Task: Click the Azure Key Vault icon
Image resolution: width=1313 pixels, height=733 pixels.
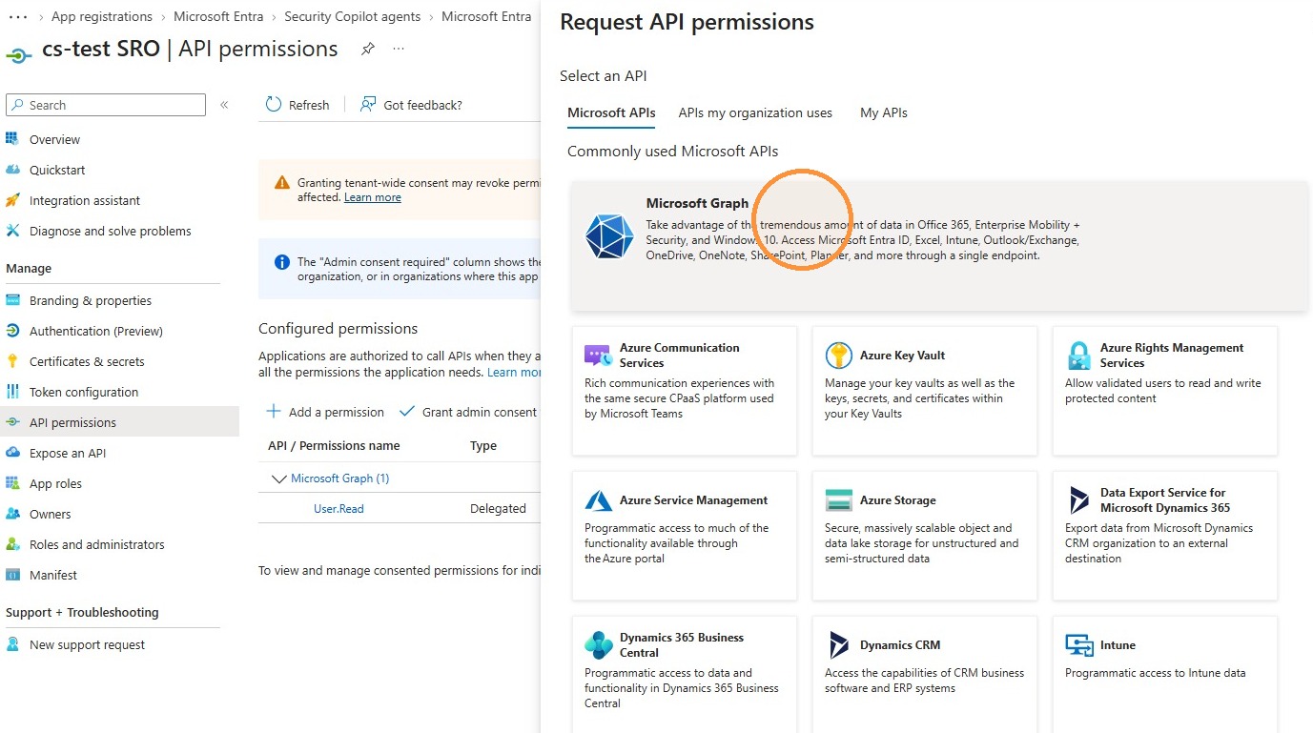Action: click(838, 356)
